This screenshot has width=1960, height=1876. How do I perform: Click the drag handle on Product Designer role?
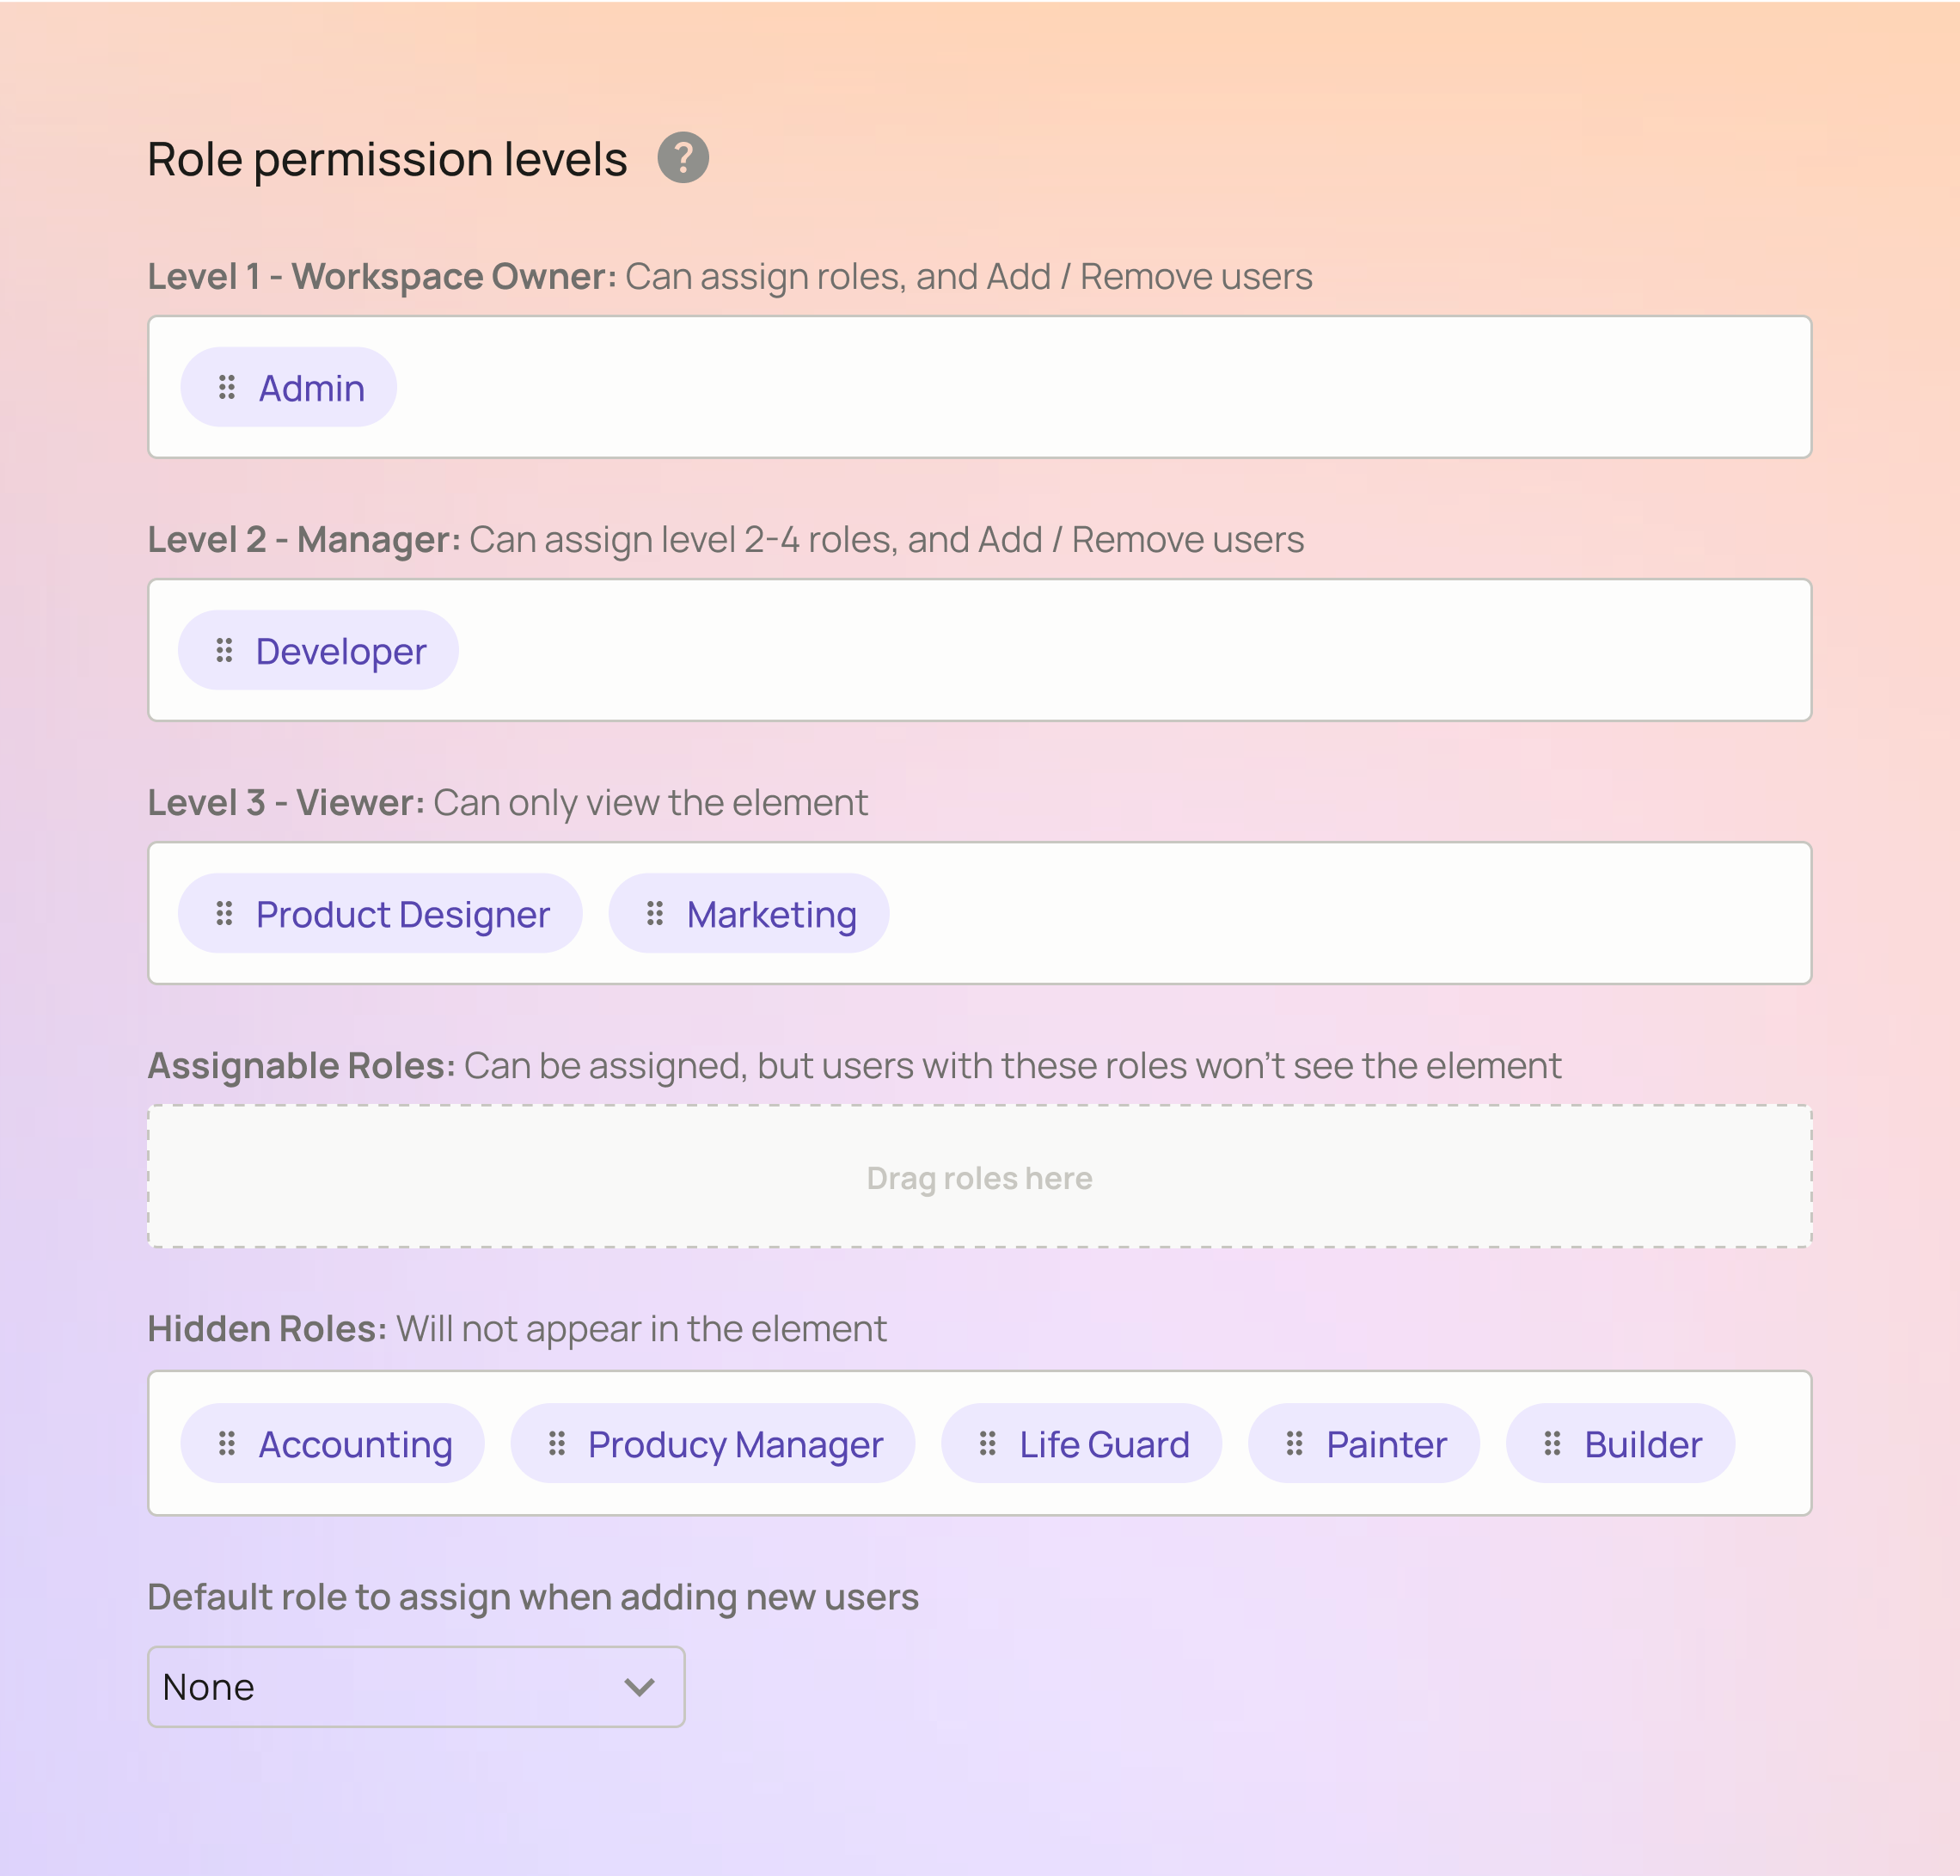pyautogui.click(x=224, y=914)
